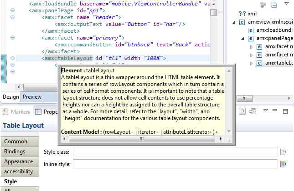Maximize the Properties view

tap(285, 111)
